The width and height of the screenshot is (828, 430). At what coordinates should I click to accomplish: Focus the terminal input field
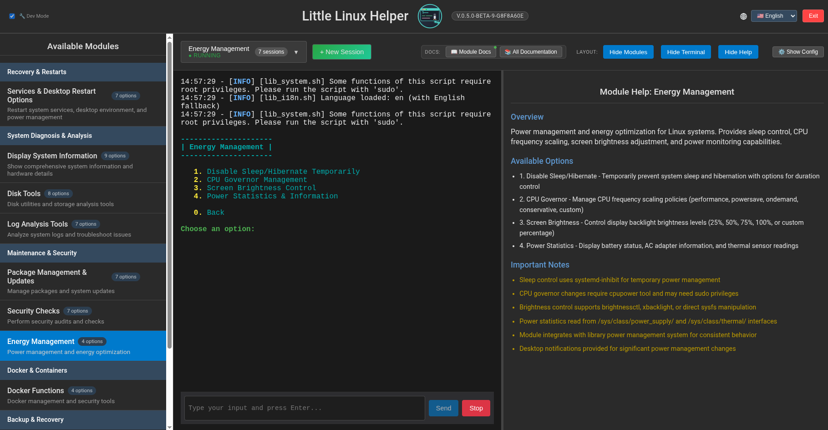(x=305, y=408)
